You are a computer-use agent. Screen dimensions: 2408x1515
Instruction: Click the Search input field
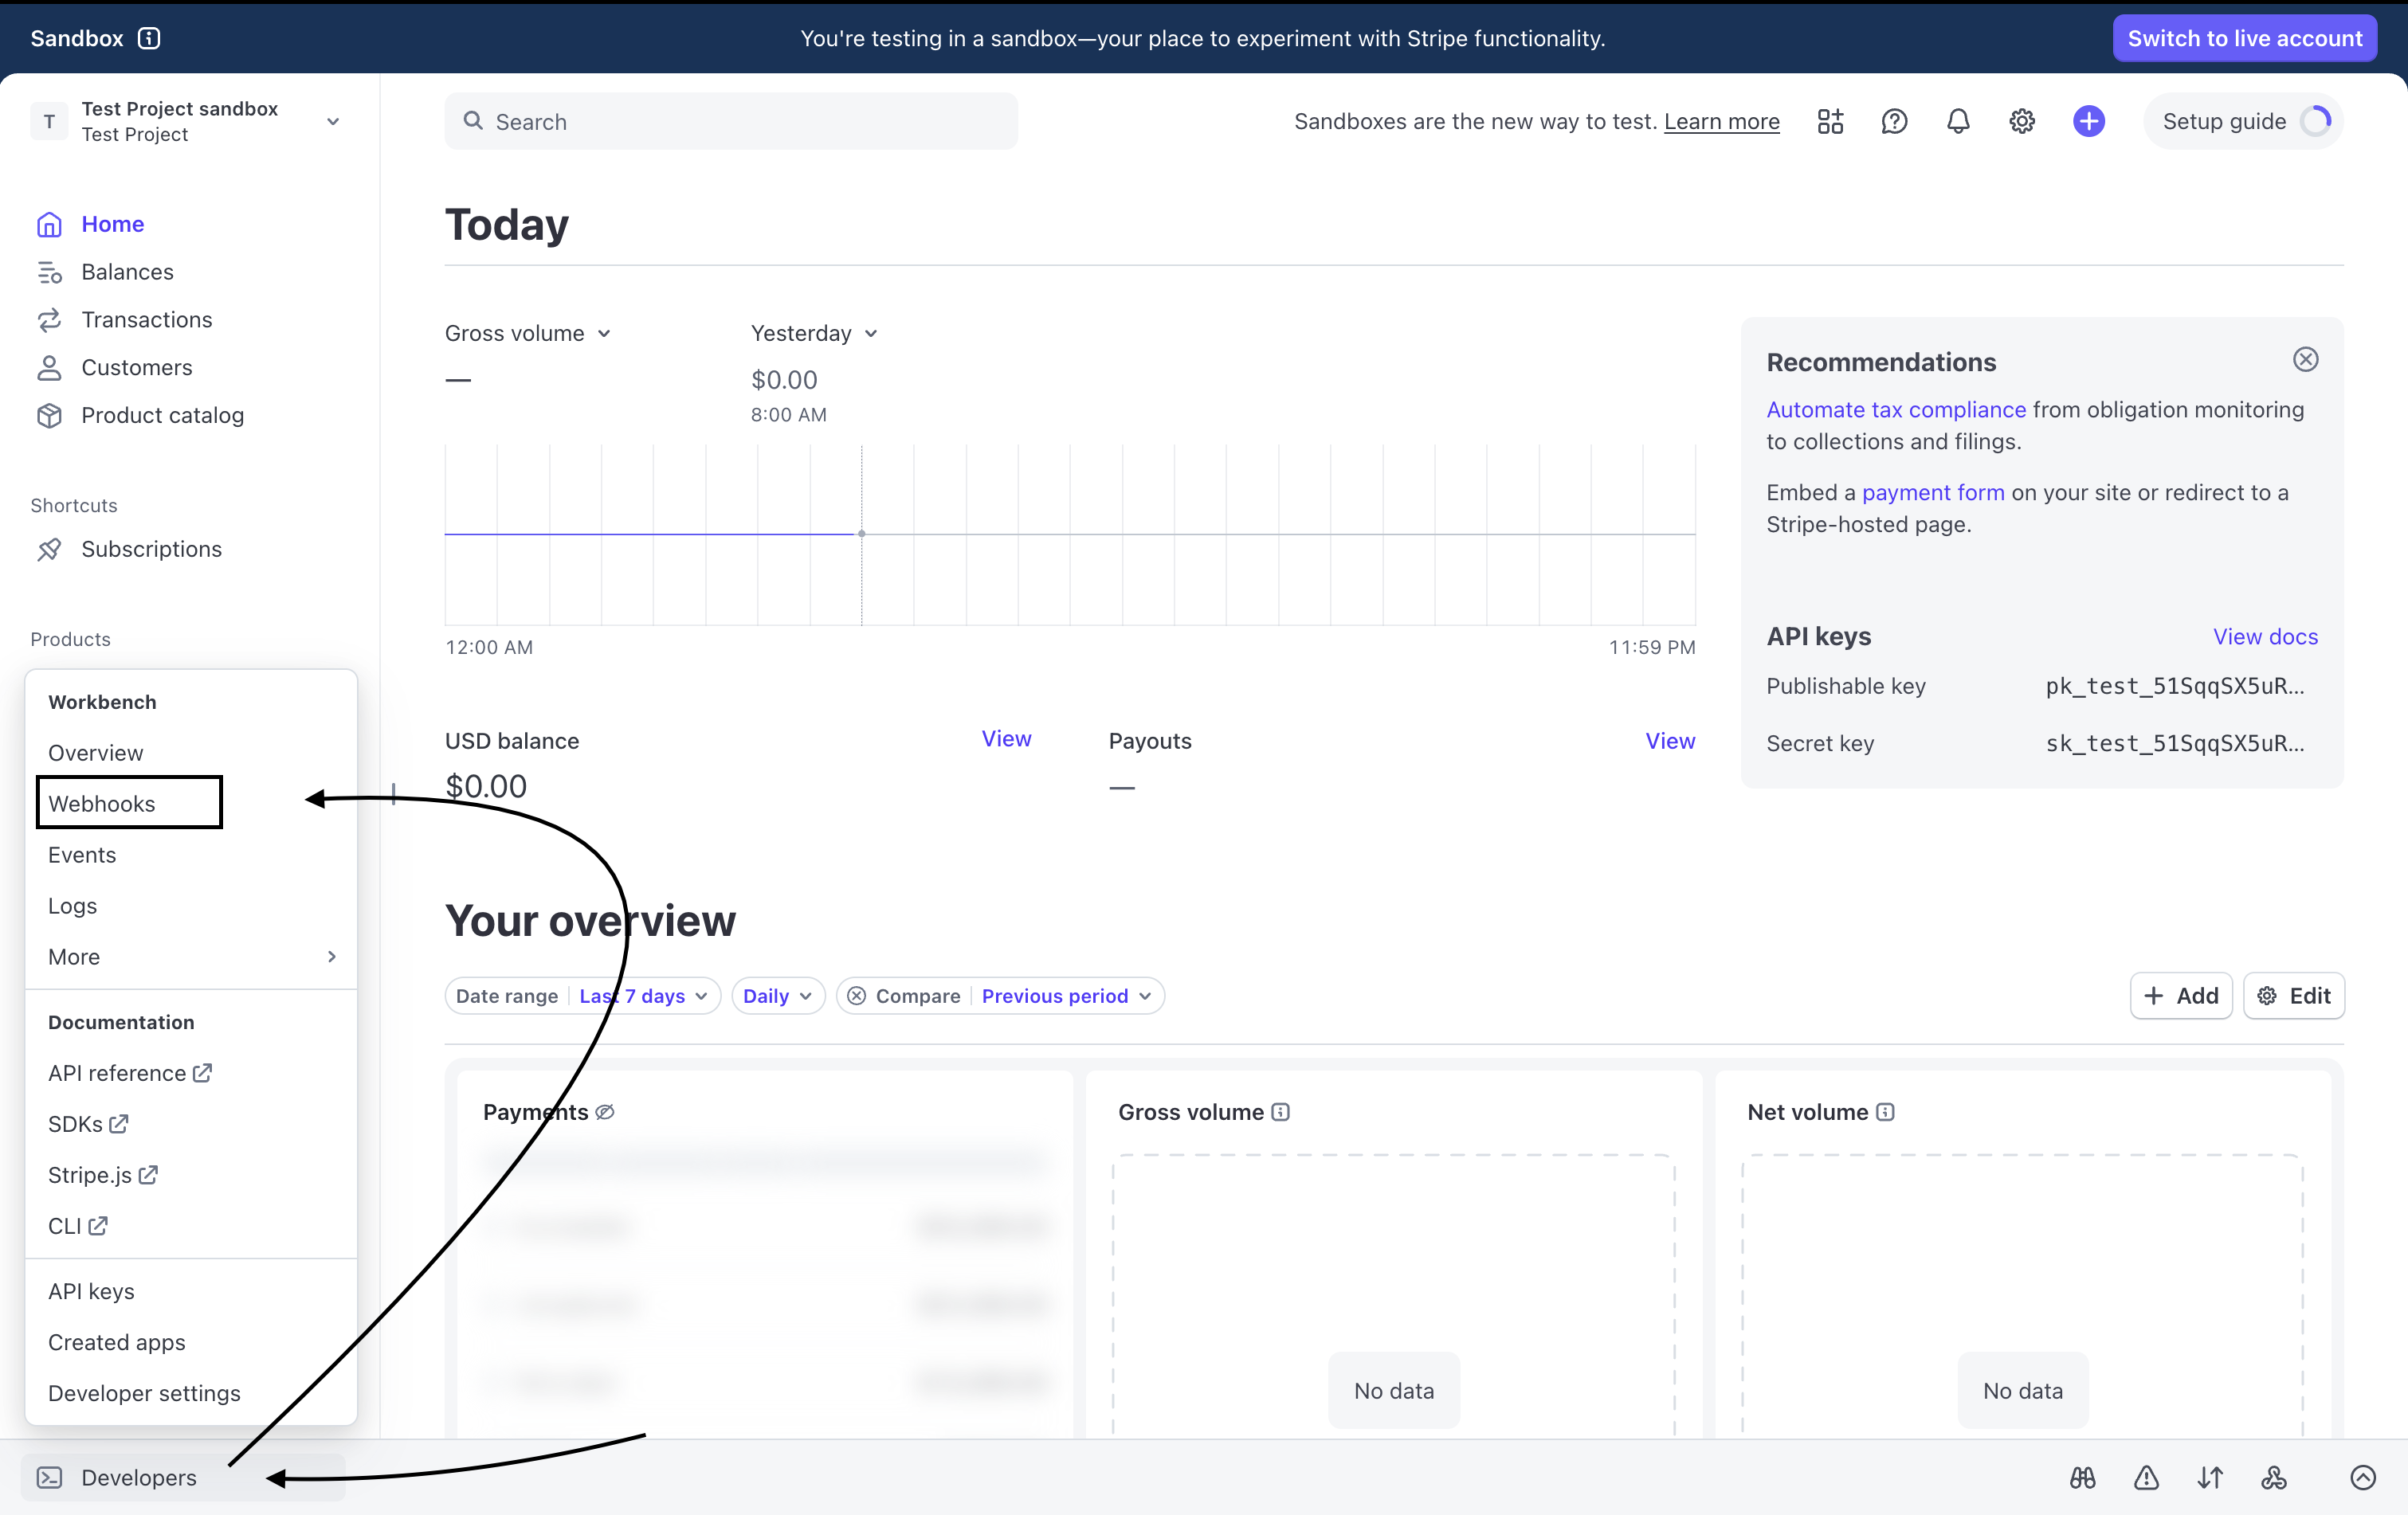click(731, 121)
